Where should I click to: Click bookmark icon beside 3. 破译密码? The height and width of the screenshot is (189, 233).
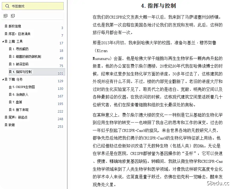tap(10, 64)
